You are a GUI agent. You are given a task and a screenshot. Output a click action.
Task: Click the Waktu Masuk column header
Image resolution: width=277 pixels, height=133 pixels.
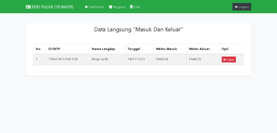pos(170,49)
